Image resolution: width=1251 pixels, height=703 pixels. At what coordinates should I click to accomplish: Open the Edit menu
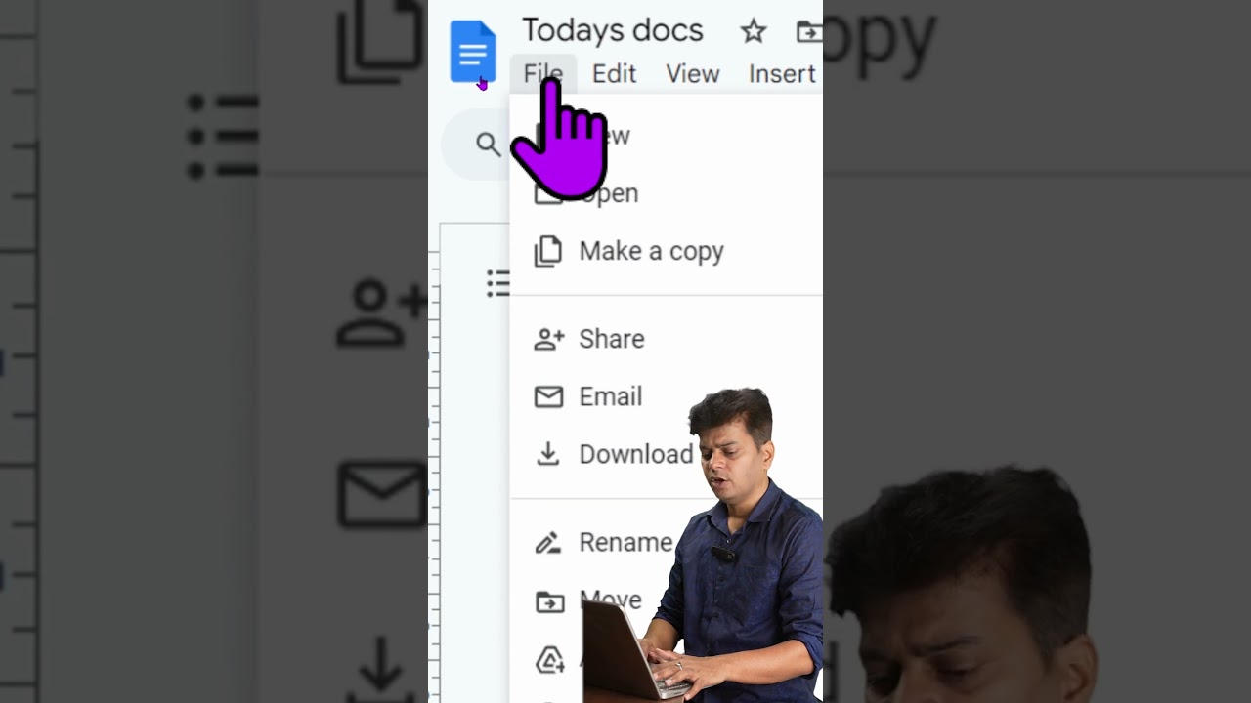tap(614, 73)
